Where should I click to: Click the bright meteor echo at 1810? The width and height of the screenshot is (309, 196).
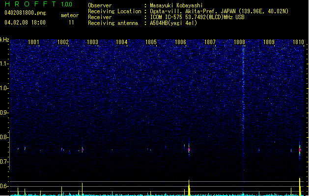click(300, 150)
